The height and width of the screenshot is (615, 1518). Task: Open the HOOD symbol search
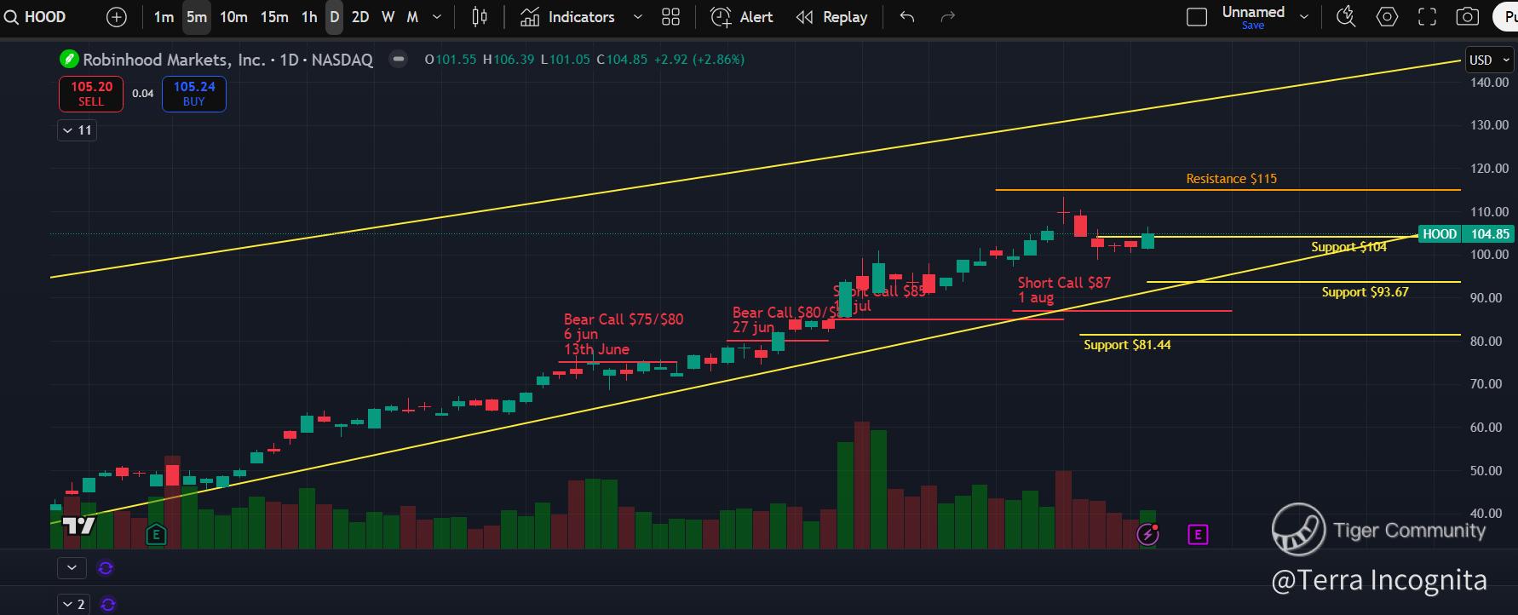click(35, 17)
